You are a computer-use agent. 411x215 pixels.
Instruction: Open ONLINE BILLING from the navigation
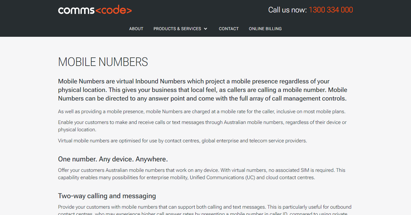[x=265, y=29]
